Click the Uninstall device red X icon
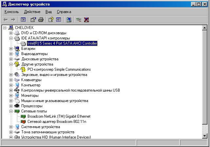This screenshot has width=210, height=147. (x=86, y=20)
